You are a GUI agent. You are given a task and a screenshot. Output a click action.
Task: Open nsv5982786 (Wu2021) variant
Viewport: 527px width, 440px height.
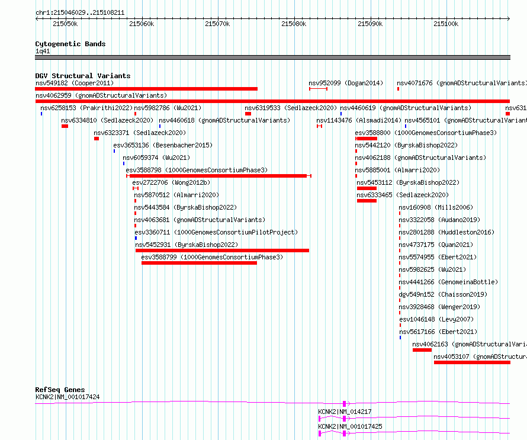[168, 108]
